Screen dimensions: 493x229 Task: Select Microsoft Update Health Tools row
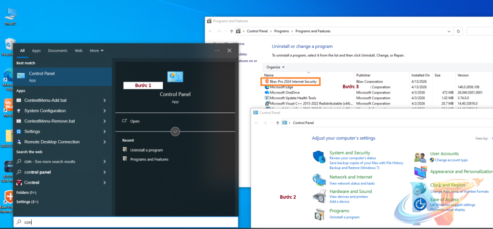(x=293, y=98)
